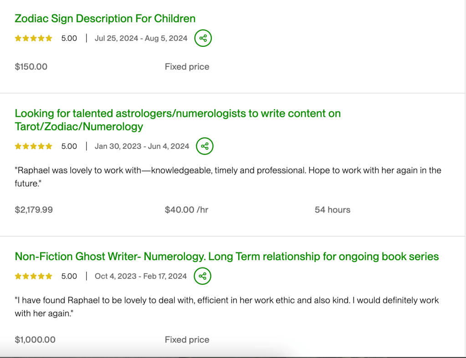Open the Zodiac Sign Description For Children job

pos(105,19)
